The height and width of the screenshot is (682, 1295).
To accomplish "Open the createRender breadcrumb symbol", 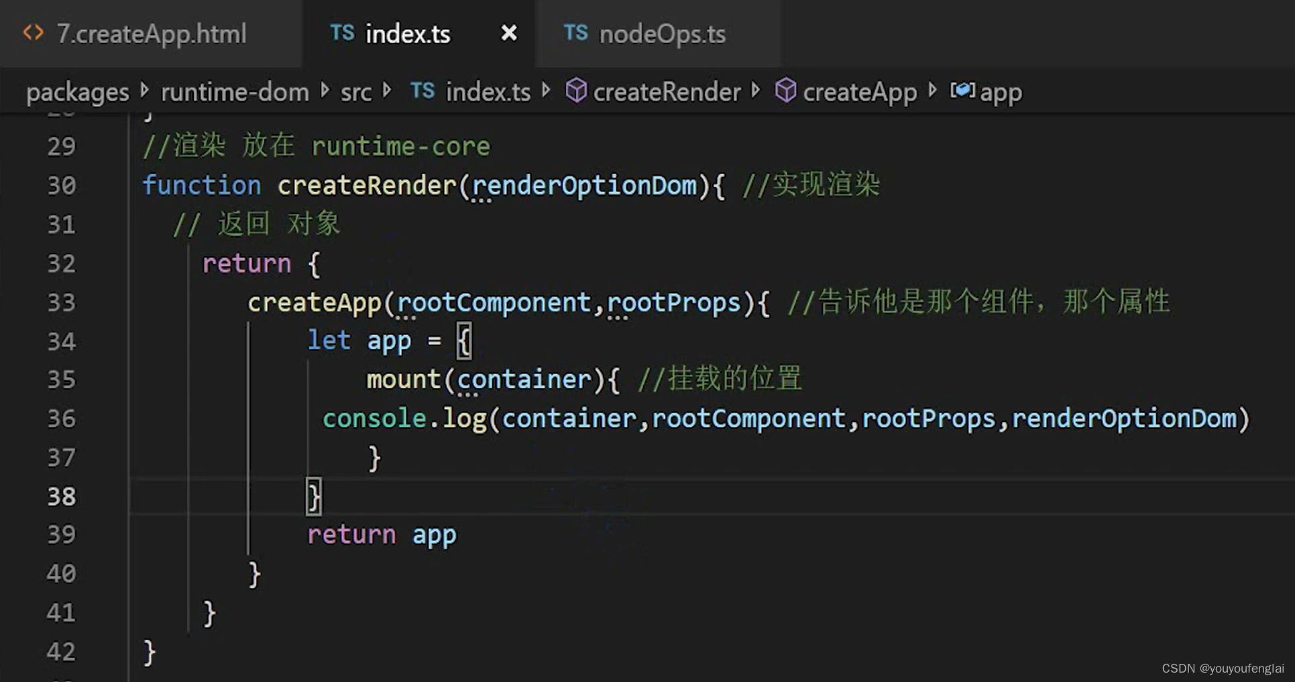I will [x=667, y=92].
